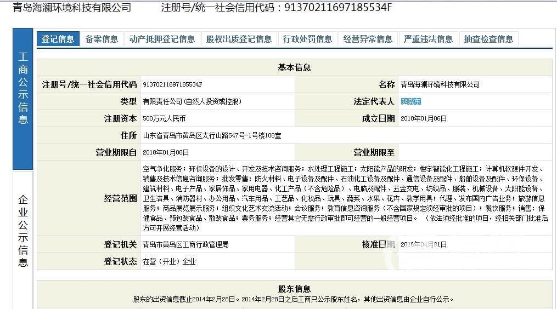This screenshot has width=557, height=309.
Task: Click the company type 有限责任公司 value
Action: (192, 101)
